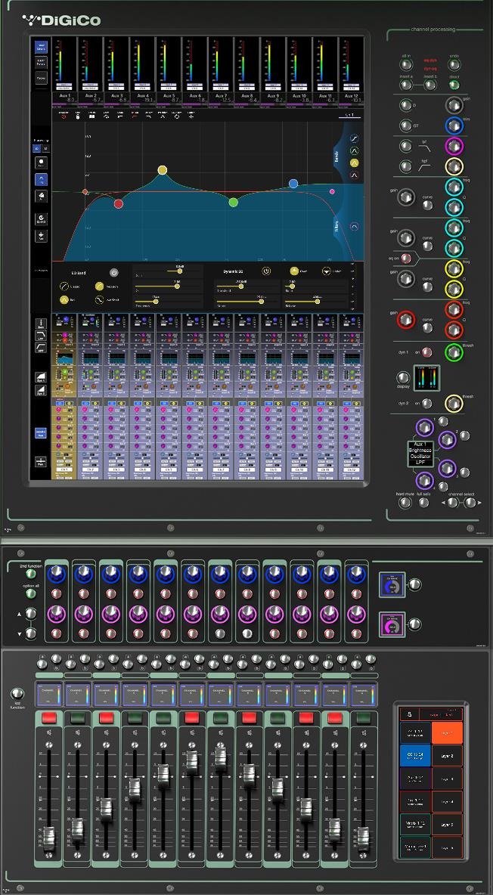493x895 pixels.
Task: Engage the 'insert a' button
Action: tap(405, 85)
